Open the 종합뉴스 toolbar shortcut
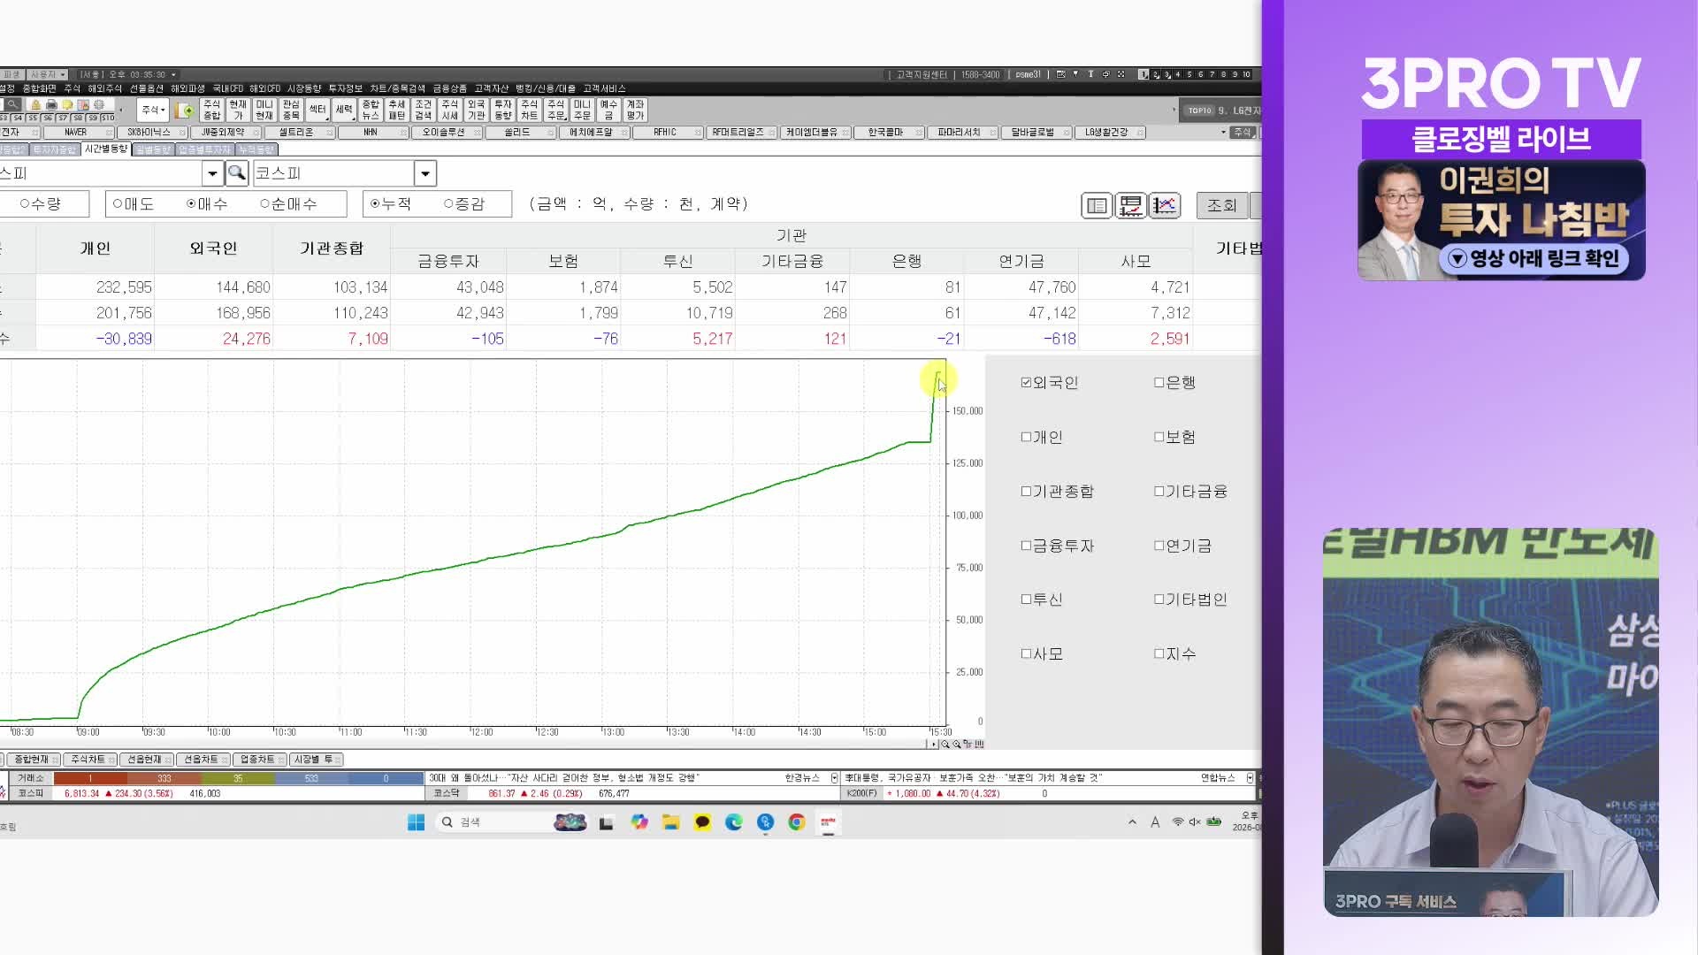 click(371, 110)
